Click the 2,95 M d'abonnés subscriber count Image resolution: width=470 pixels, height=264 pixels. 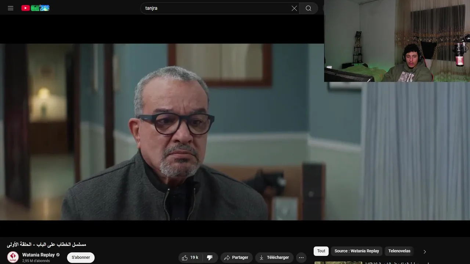coord(36,261)
